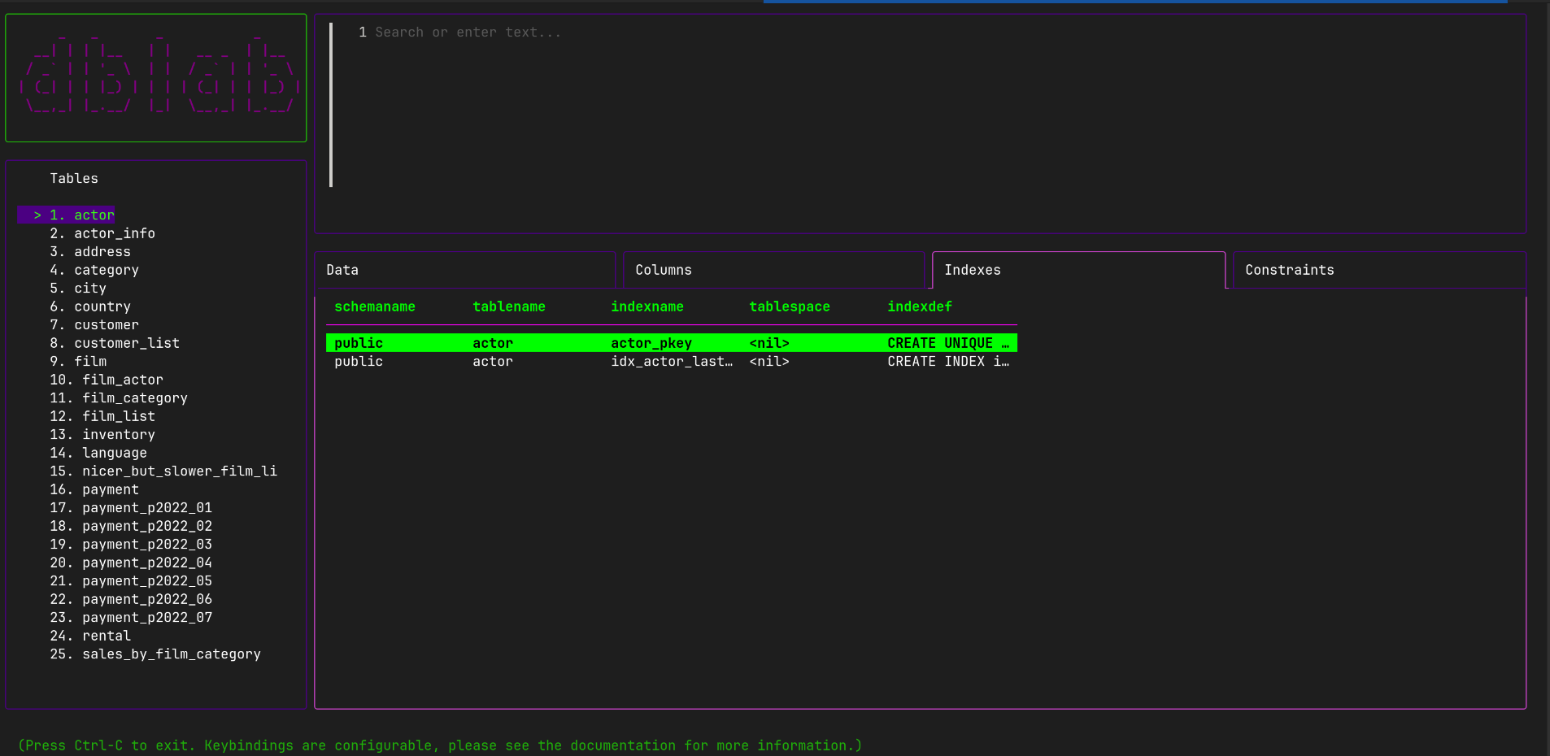
Task: Switch to the Columns tab
Action: 773,270
